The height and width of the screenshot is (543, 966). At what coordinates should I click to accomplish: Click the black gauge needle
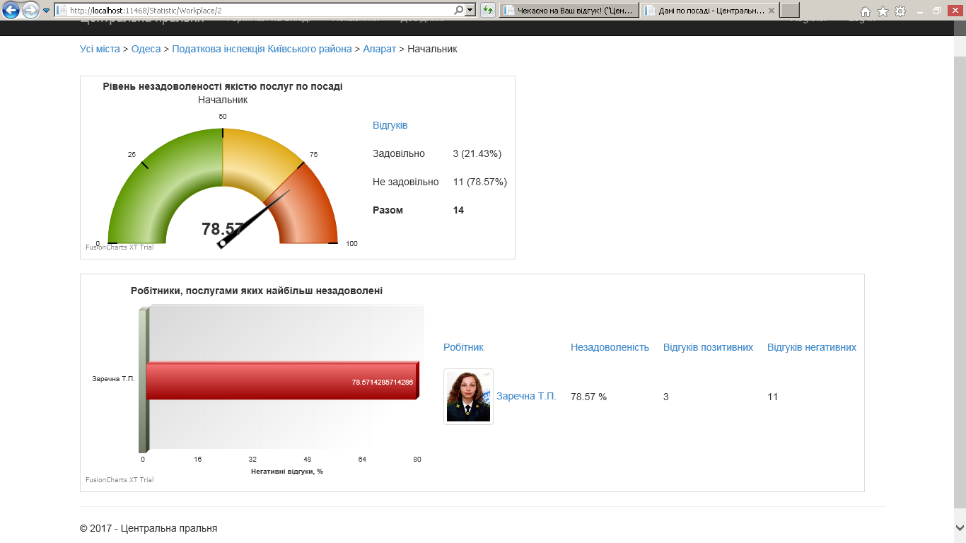click(255, 218)
